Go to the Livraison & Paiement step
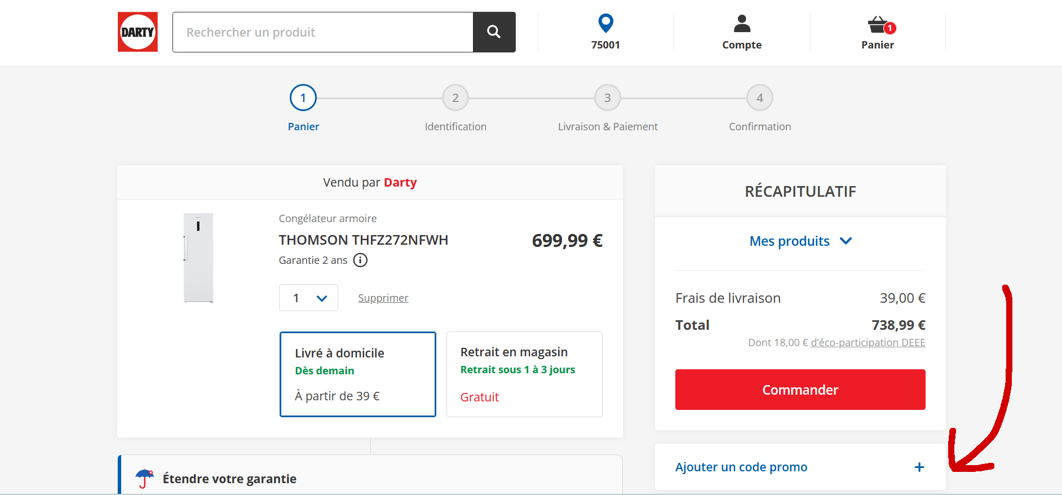1062x495 pixels. pos(608,98)
